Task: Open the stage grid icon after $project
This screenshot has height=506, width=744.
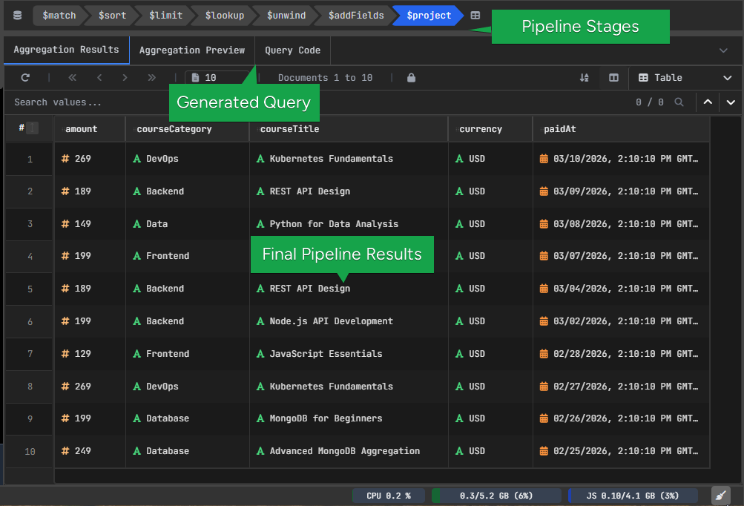Action: (475, 15)
